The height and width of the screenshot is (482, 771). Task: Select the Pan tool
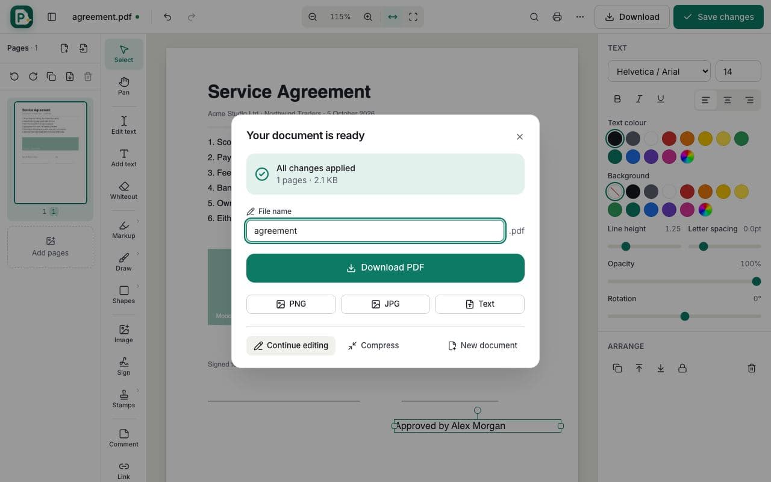pos(123,86)
